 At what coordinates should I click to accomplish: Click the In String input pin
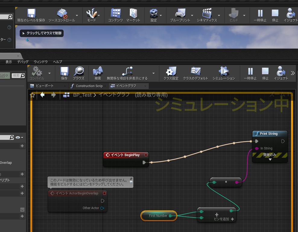(x=257, y=148)
